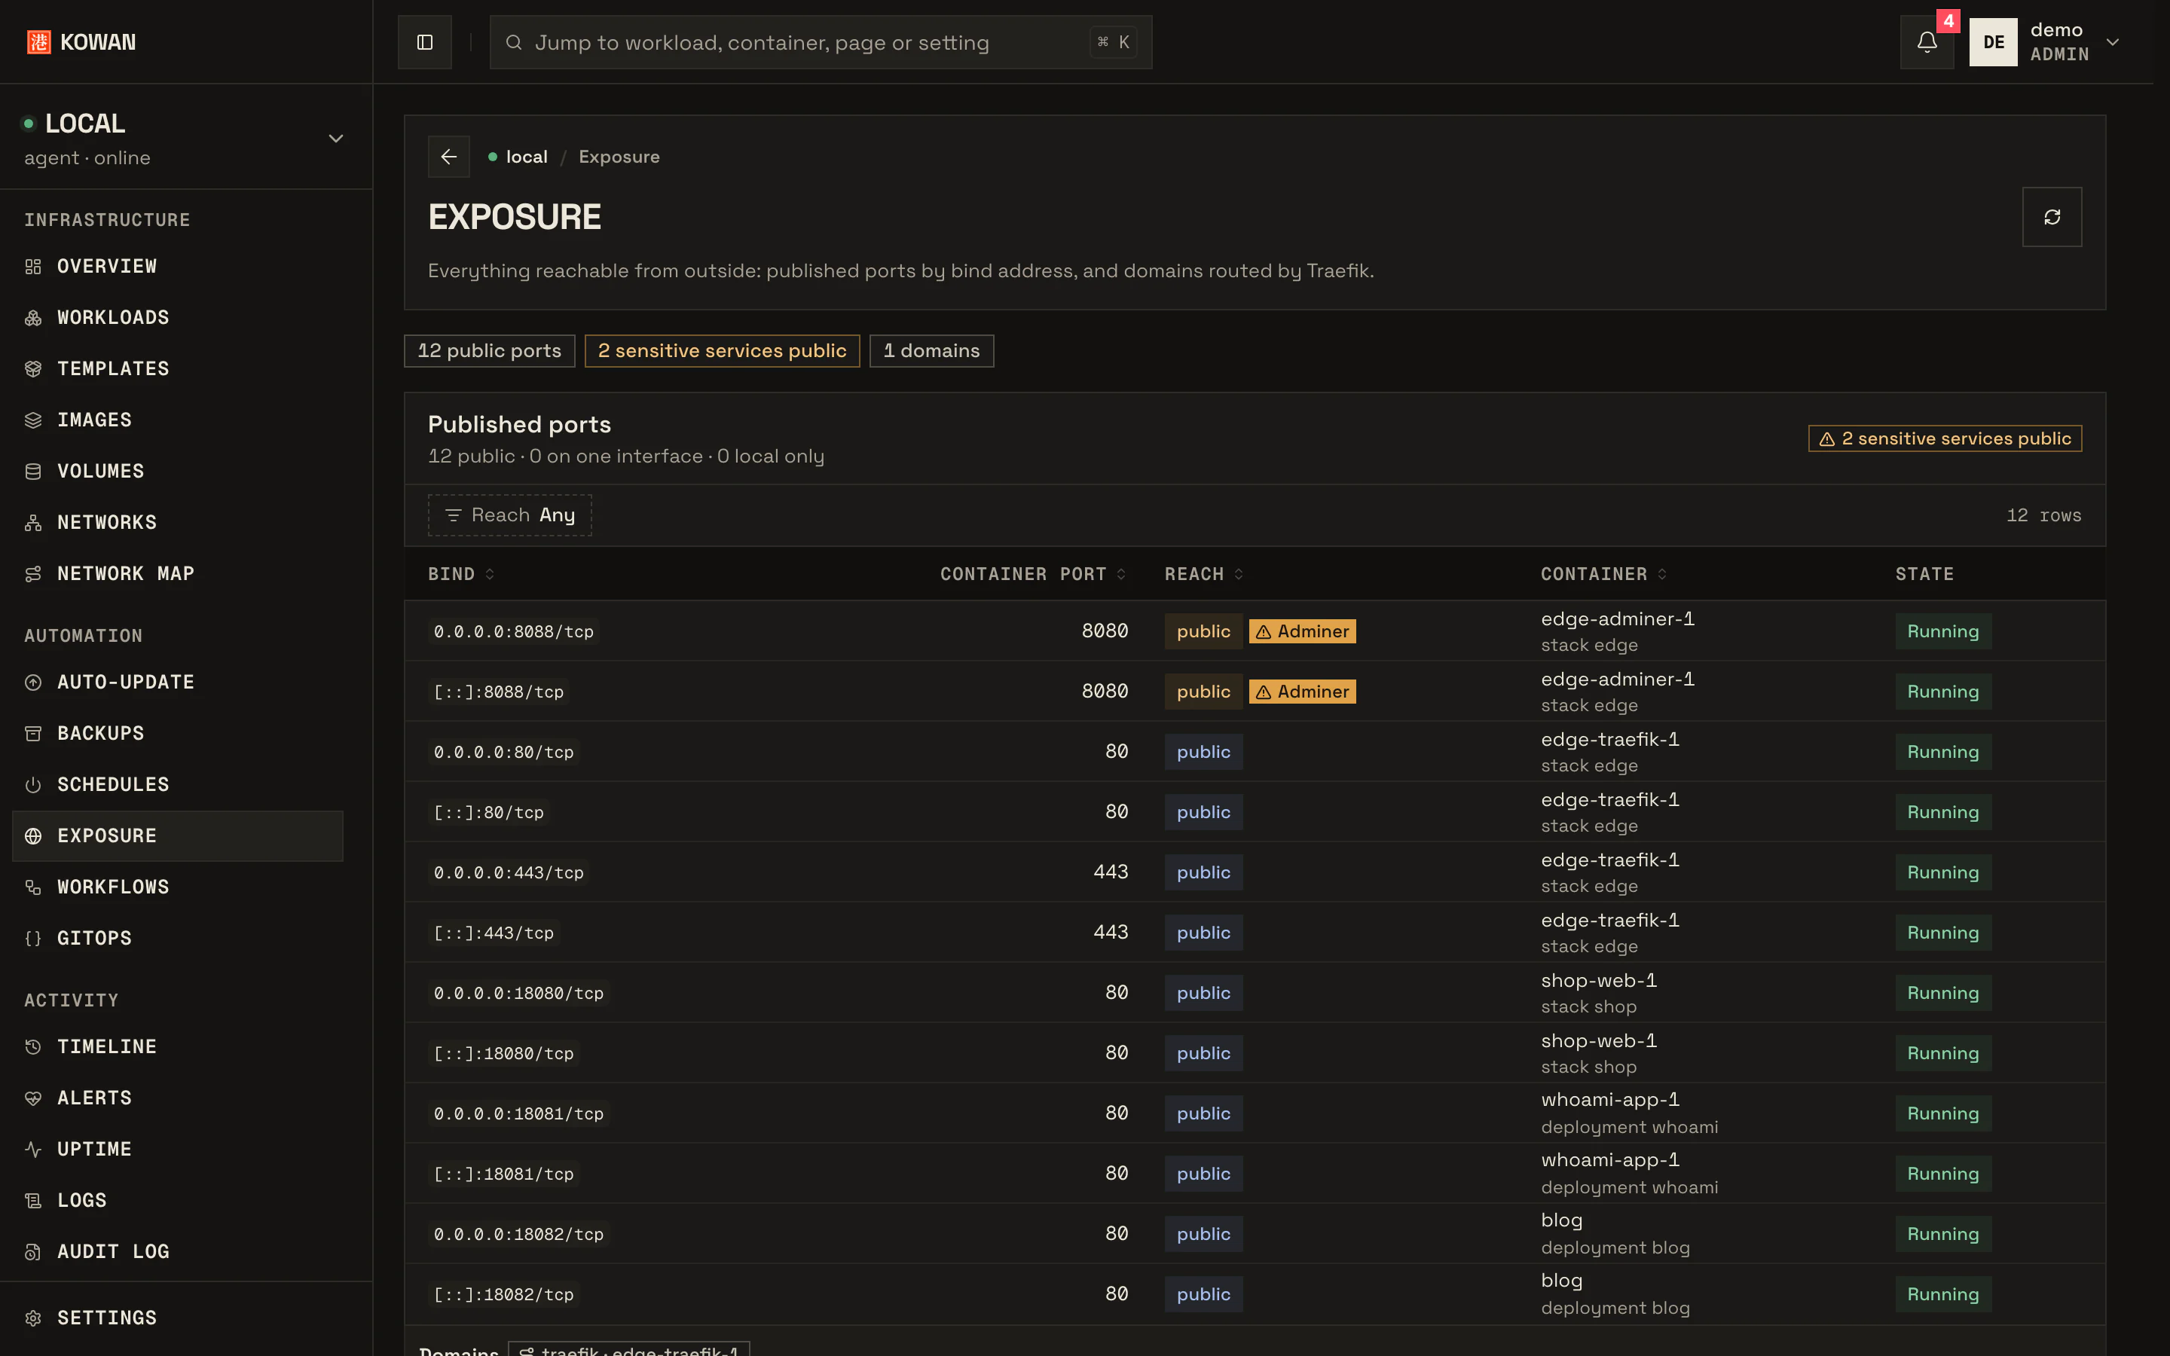Click the Workloads icon in sidebar
Image resolution: width=2170 pixels, height=1356 pixels.
pos(33,317)
